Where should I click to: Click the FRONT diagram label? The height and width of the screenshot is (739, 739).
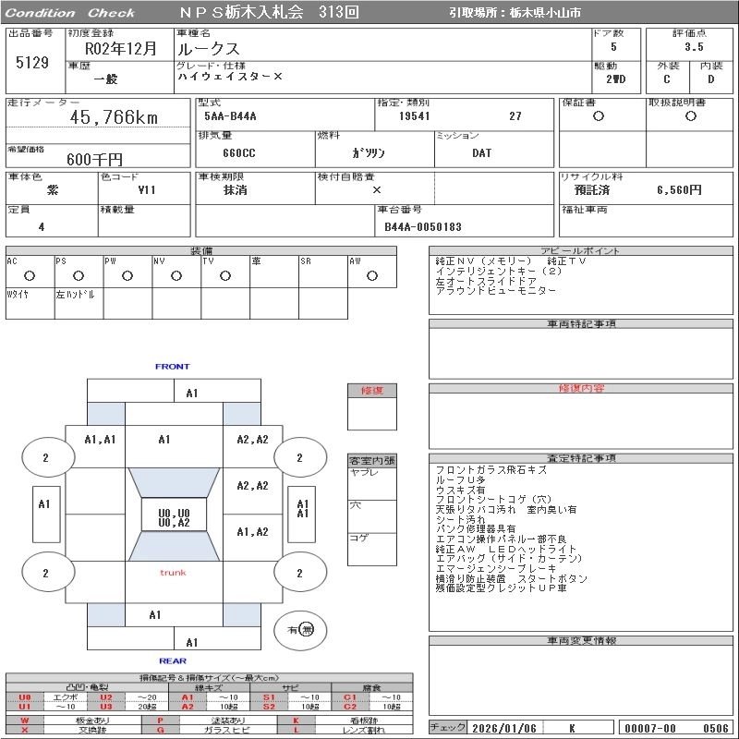click(173, 366)
